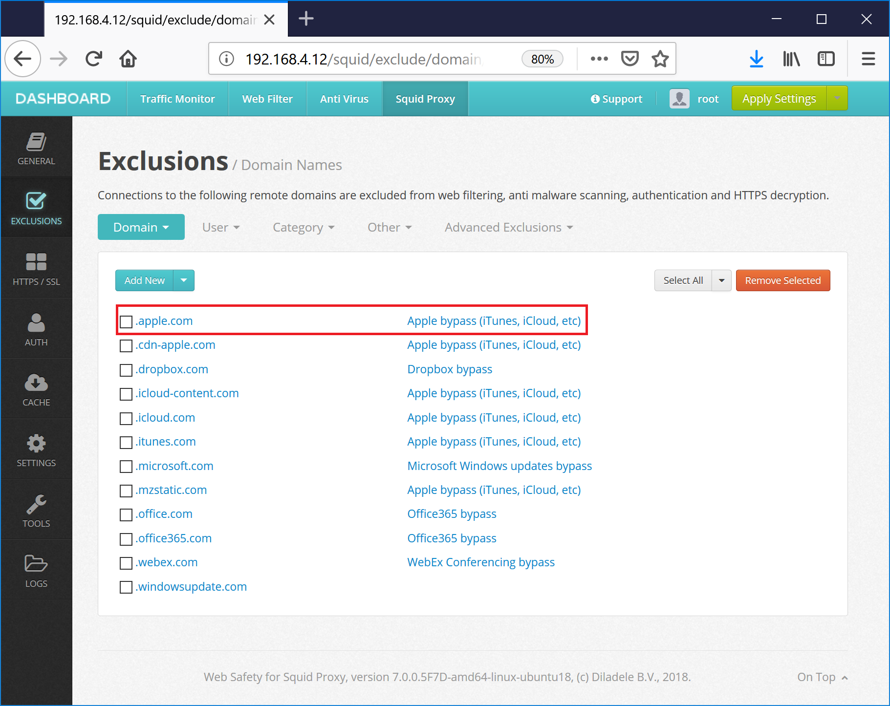Go to browser home page

point(128,59)
